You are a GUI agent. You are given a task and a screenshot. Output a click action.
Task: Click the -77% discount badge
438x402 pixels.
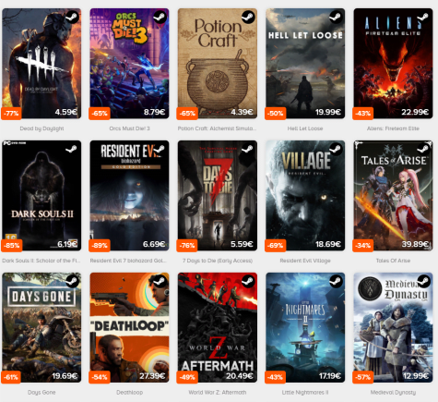11,114
